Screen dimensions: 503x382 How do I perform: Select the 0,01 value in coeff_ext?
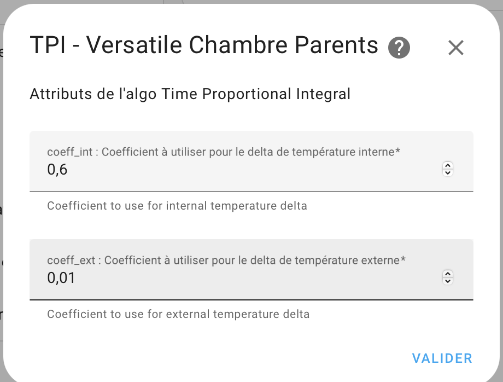click(x=61, y=277)
